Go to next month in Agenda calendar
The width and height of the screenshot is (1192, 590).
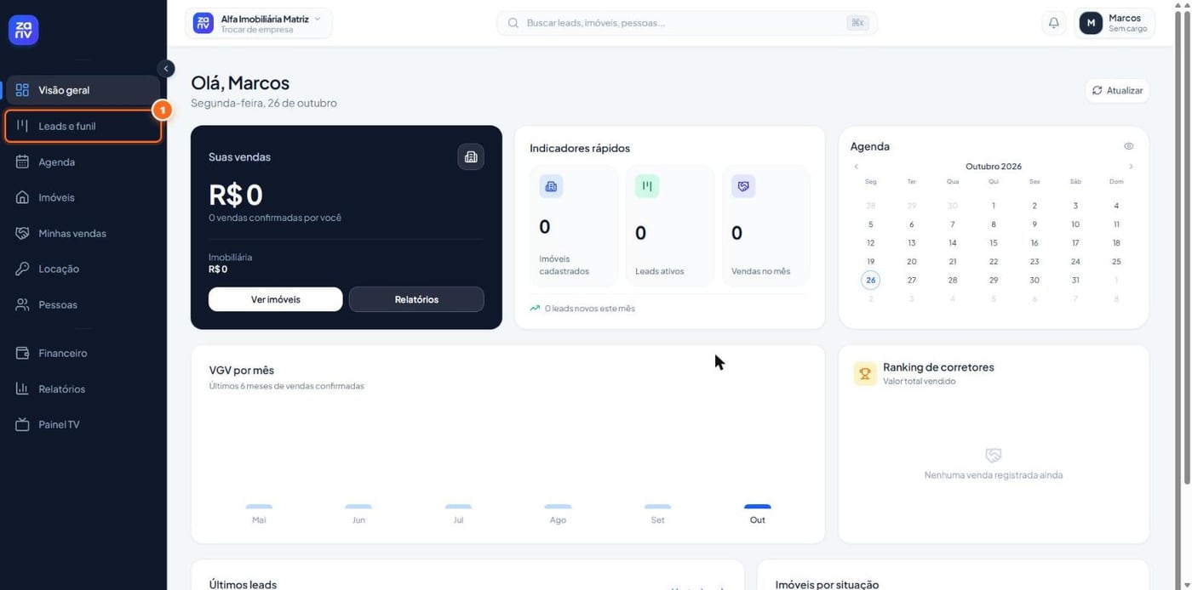(x=1132, y=167)
